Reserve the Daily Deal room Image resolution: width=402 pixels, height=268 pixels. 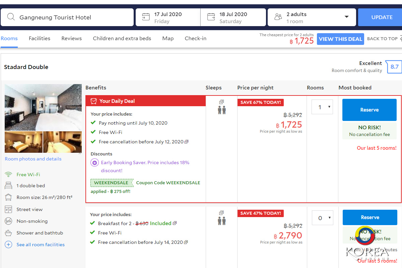(x=369, y=110)
